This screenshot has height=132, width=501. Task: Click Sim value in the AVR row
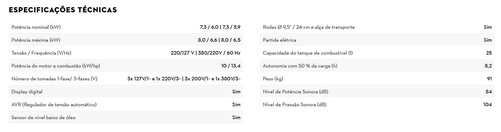coord(236,105)
